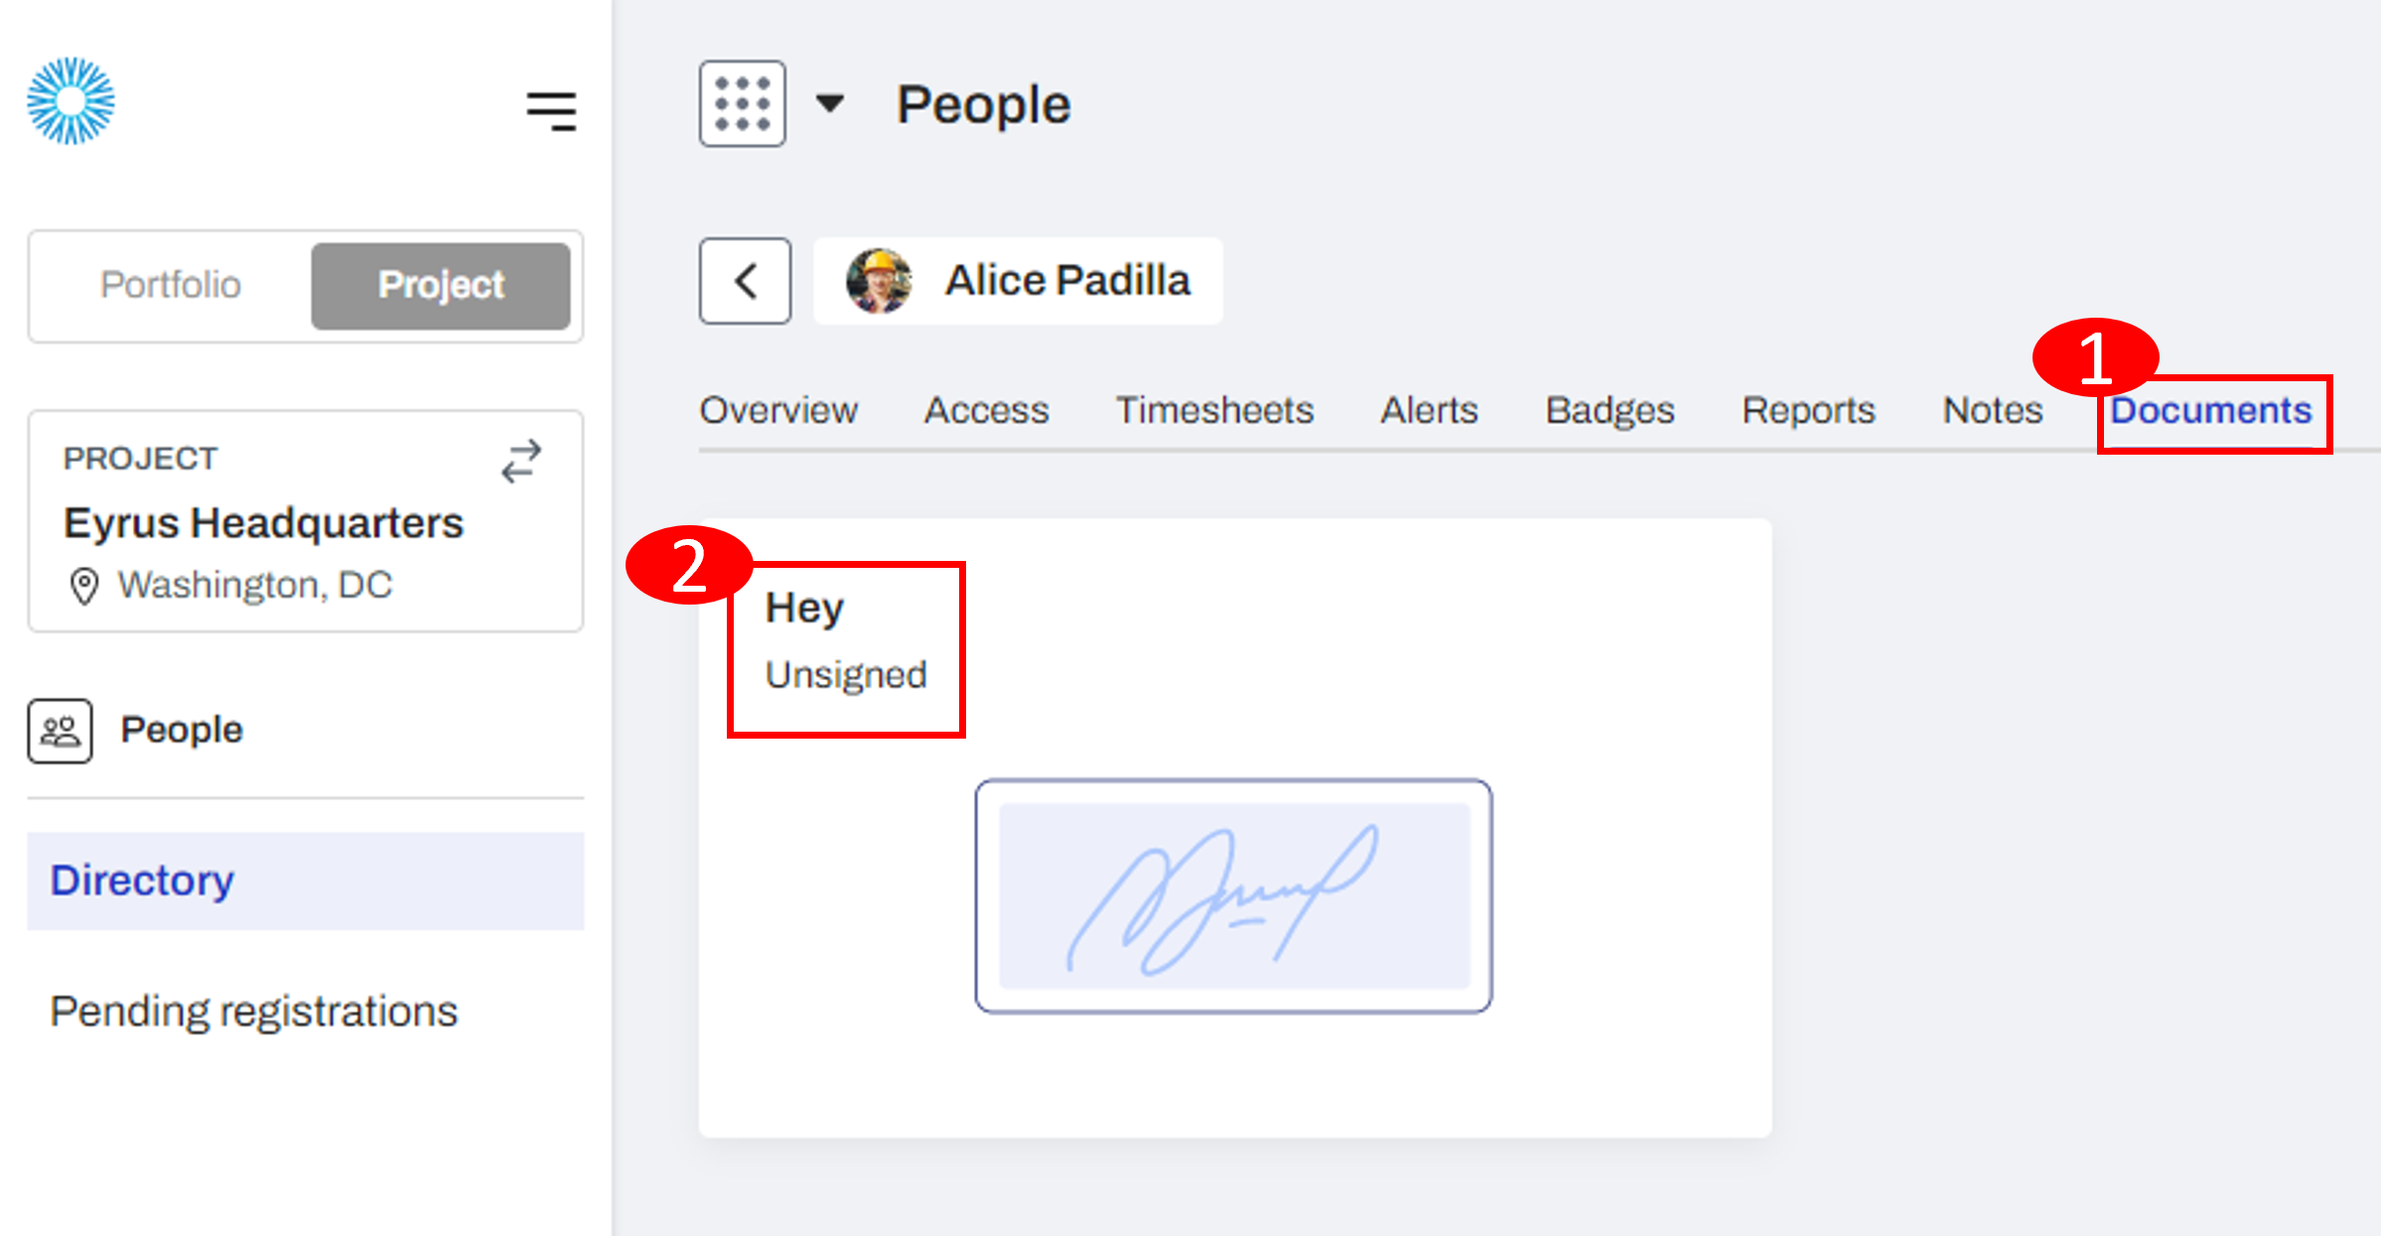Open the app grid launcher icon
The image size is (2381, 1236).
[x=742, y=103]
